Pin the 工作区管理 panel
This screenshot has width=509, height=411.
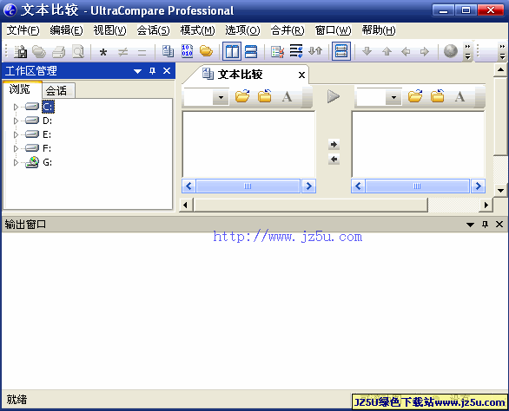(152, 70)
